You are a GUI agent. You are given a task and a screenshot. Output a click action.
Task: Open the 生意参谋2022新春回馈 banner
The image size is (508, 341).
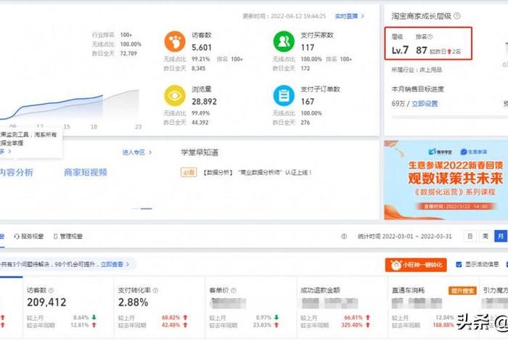pyautogui.click(x=446, y=180)
